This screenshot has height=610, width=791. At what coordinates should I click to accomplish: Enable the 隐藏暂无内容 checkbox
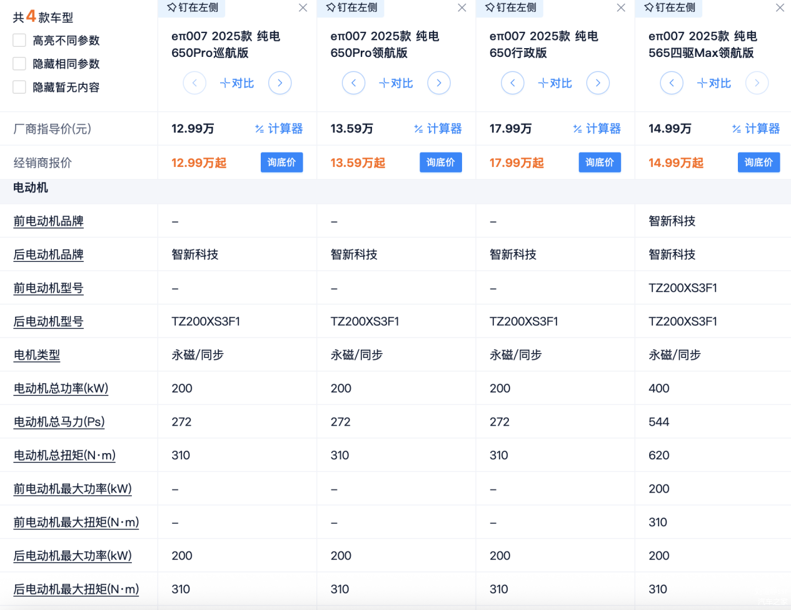point(19,87)
